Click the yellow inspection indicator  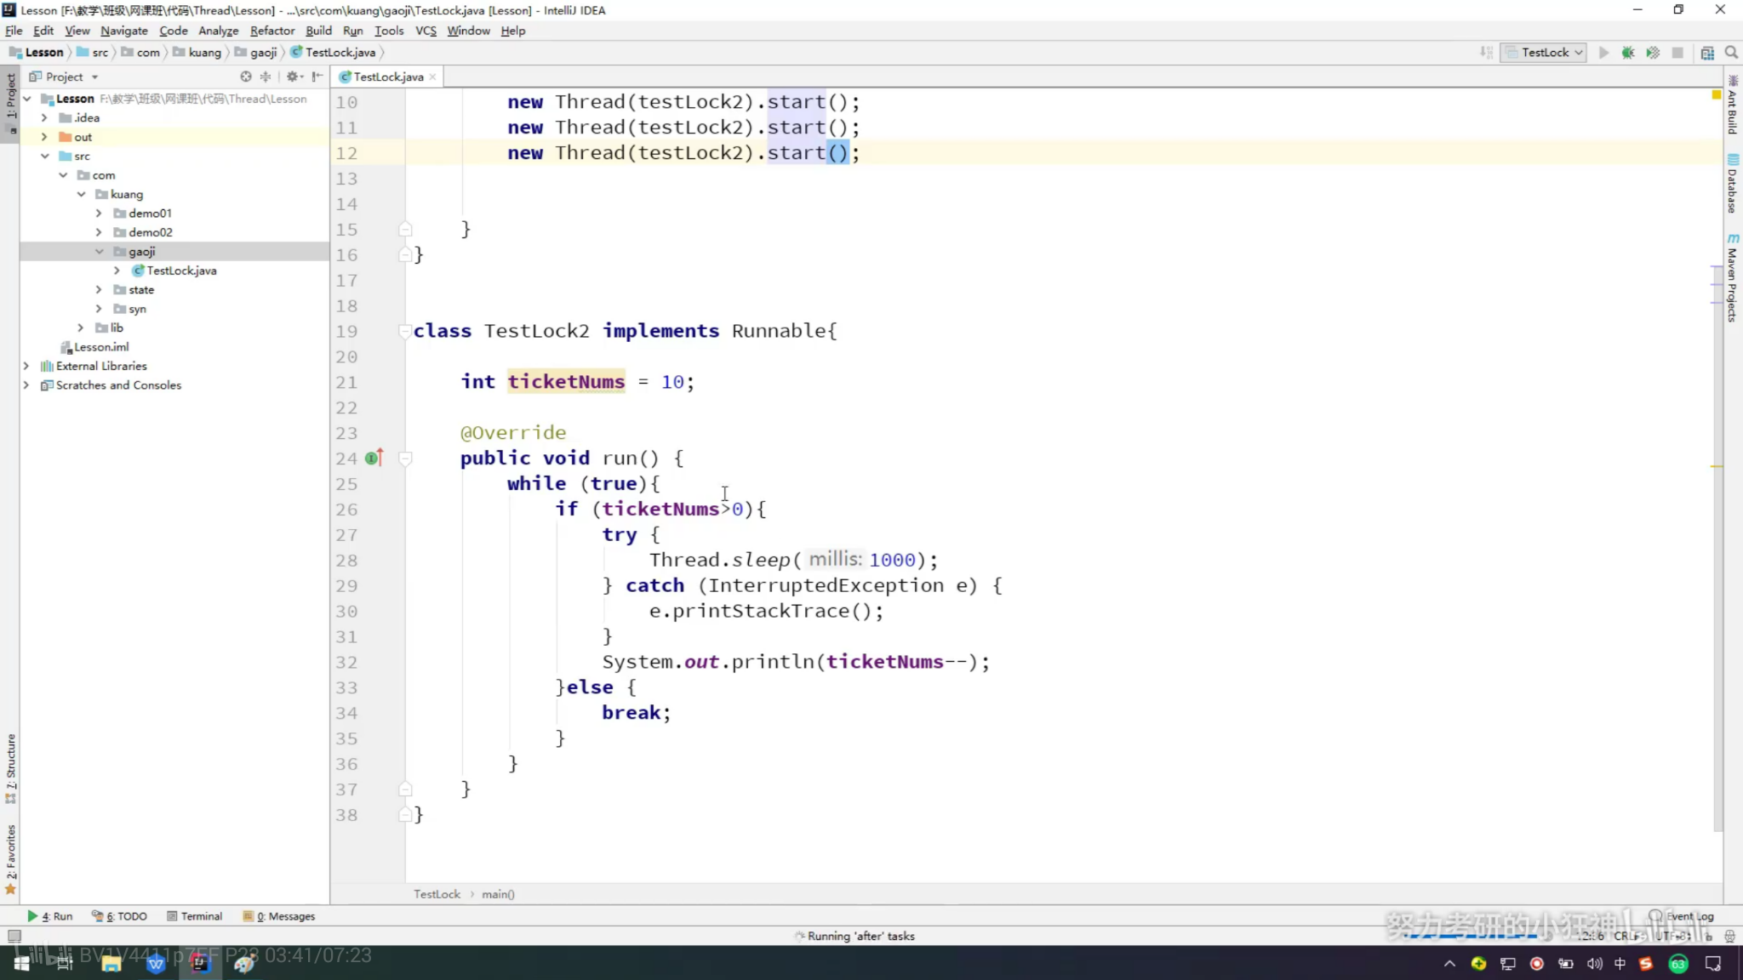pos(1717,94)
